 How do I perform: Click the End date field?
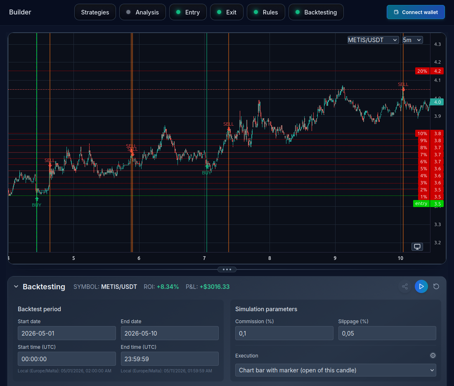click(170, 333)
